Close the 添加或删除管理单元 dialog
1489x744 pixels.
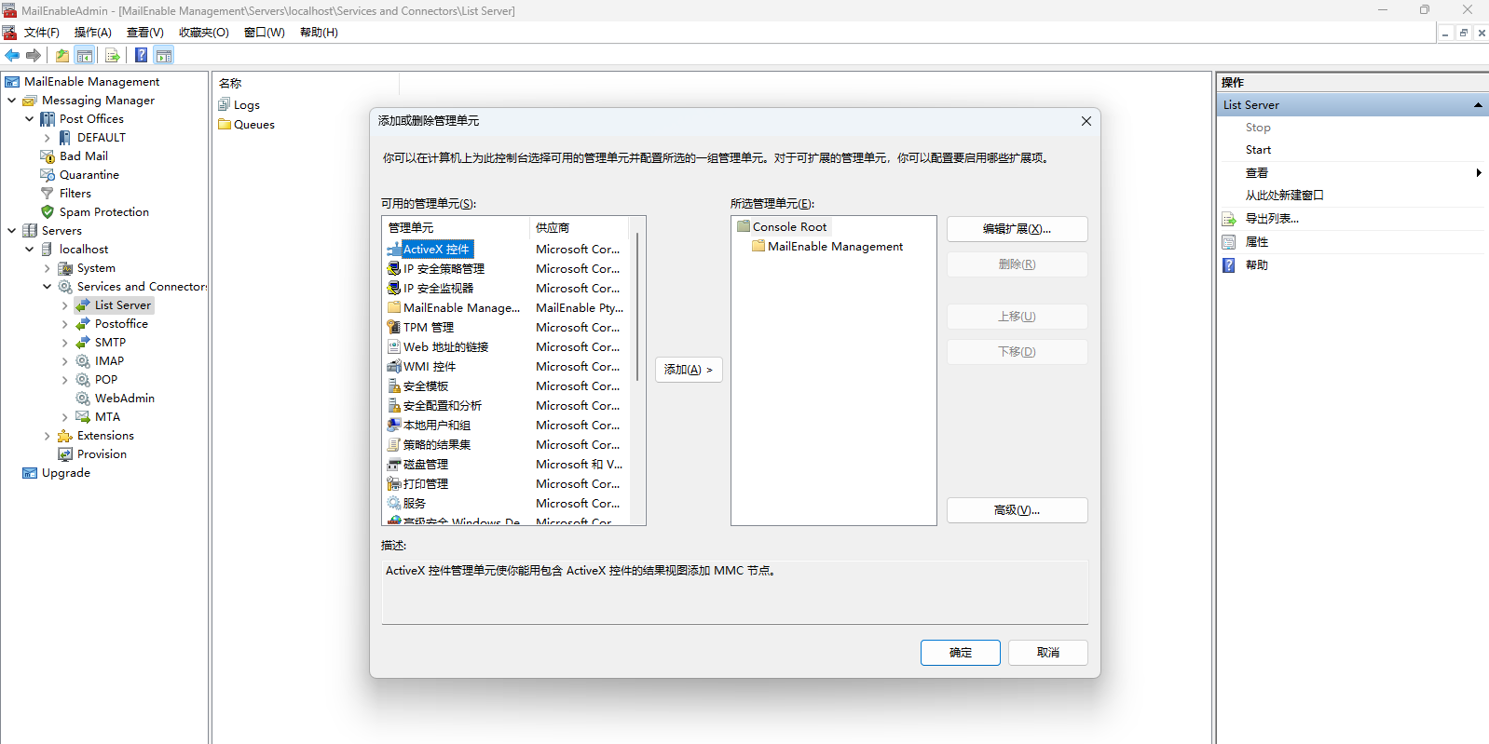click(1086, 121)
